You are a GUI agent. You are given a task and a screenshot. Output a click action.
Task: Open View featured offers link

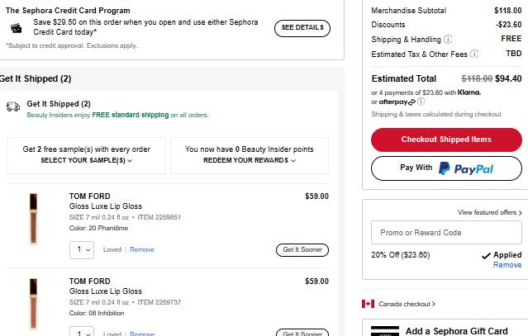(x=490, y=212)
